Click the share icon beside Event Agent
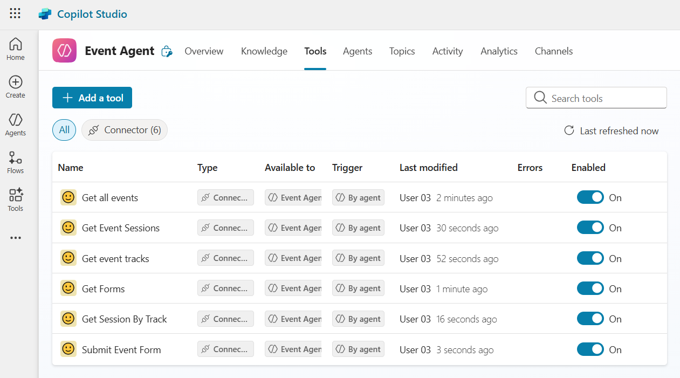Viewport: 680px width, 378px height. (167, 51)
